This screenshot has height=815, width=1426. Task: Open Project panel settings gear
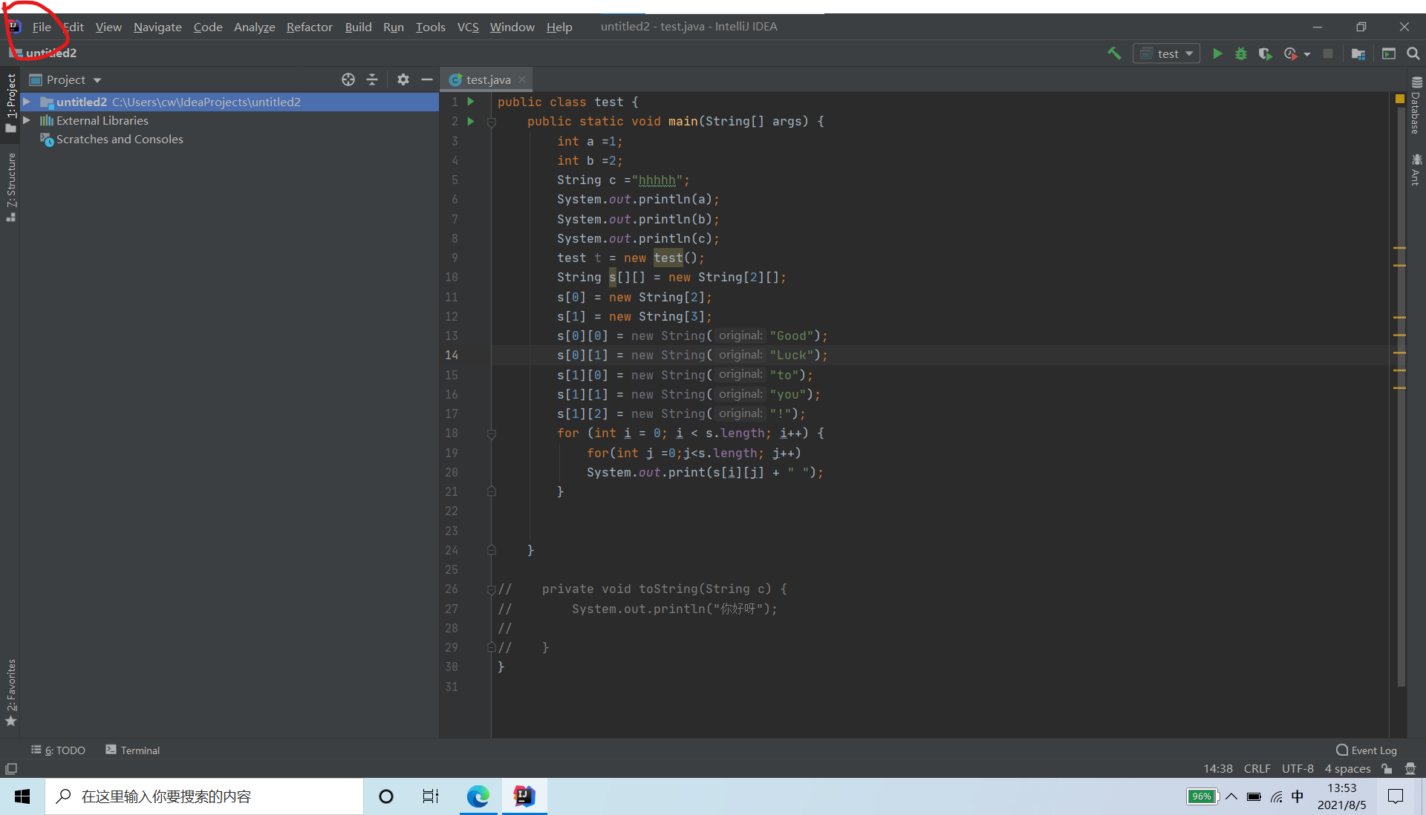tap(403, 79)
